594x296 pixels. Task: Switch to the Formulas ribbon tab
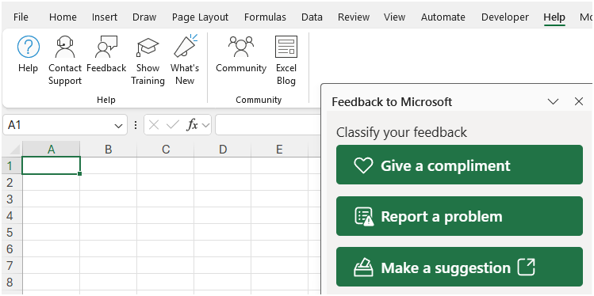[x=265, y=17]
